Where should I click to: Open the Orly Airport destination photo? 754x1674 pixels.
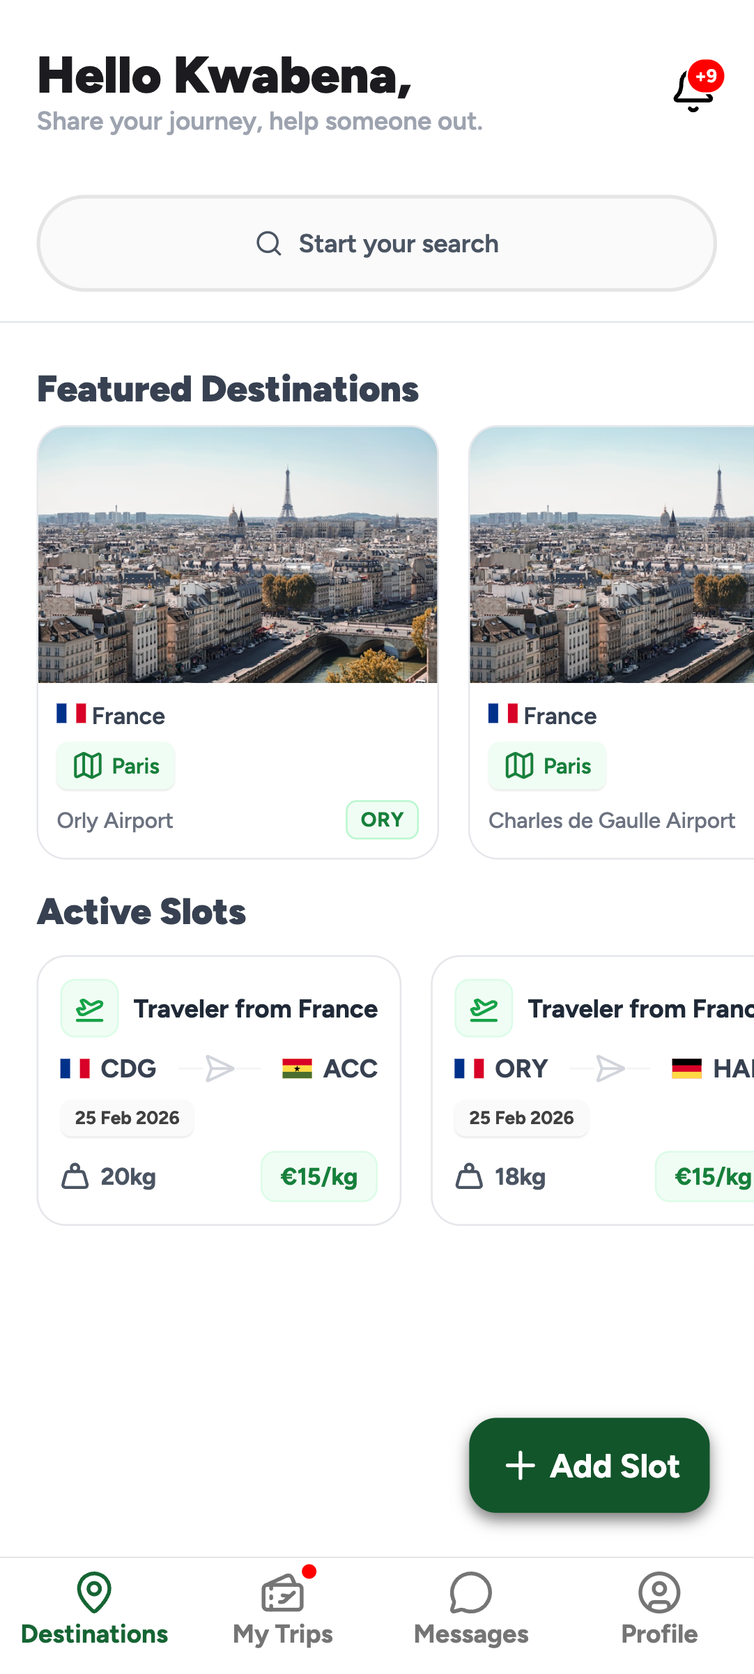(238, 555)
